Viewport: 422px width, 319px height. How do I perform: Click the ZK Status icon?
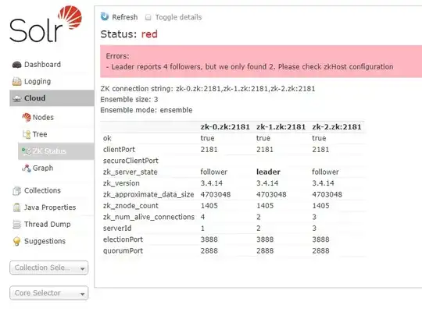click(x=27, y=151)
